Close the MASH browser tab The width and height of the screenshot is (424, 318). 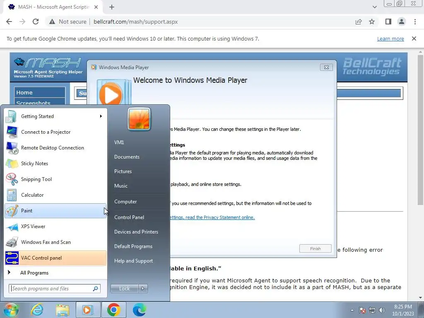(96, 7)
